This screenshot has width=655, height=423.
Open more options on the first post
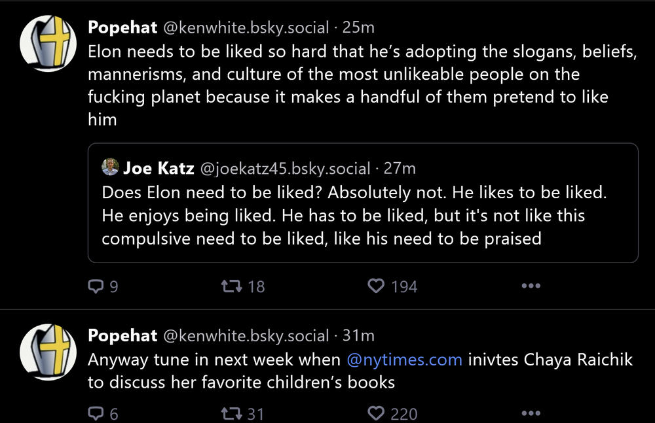(x=530, y=286)
